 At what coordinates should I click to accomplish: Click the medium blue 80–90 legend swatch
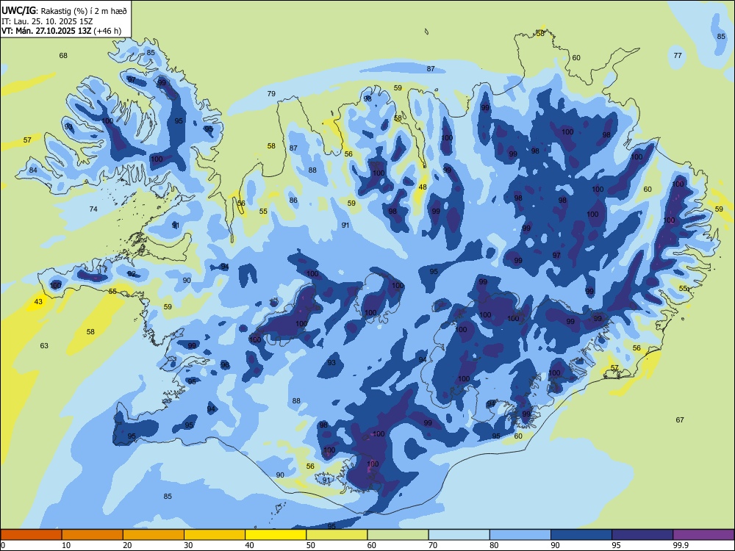(x=520, y=535)
